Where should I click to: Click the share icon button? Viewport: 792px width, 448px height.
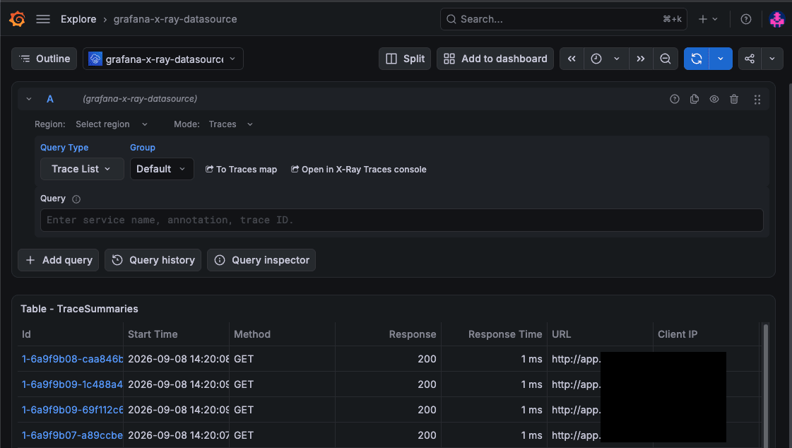[x=750, y=59]
